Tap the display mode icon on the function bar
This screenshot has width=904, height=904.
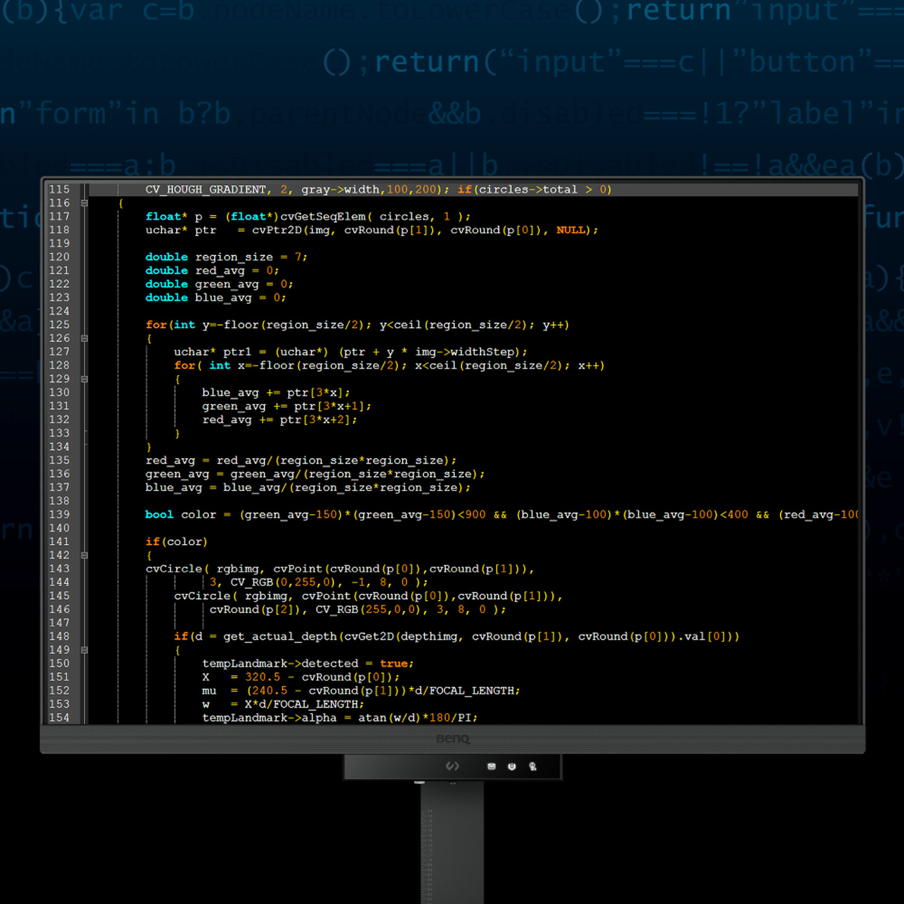pos(492,767)
